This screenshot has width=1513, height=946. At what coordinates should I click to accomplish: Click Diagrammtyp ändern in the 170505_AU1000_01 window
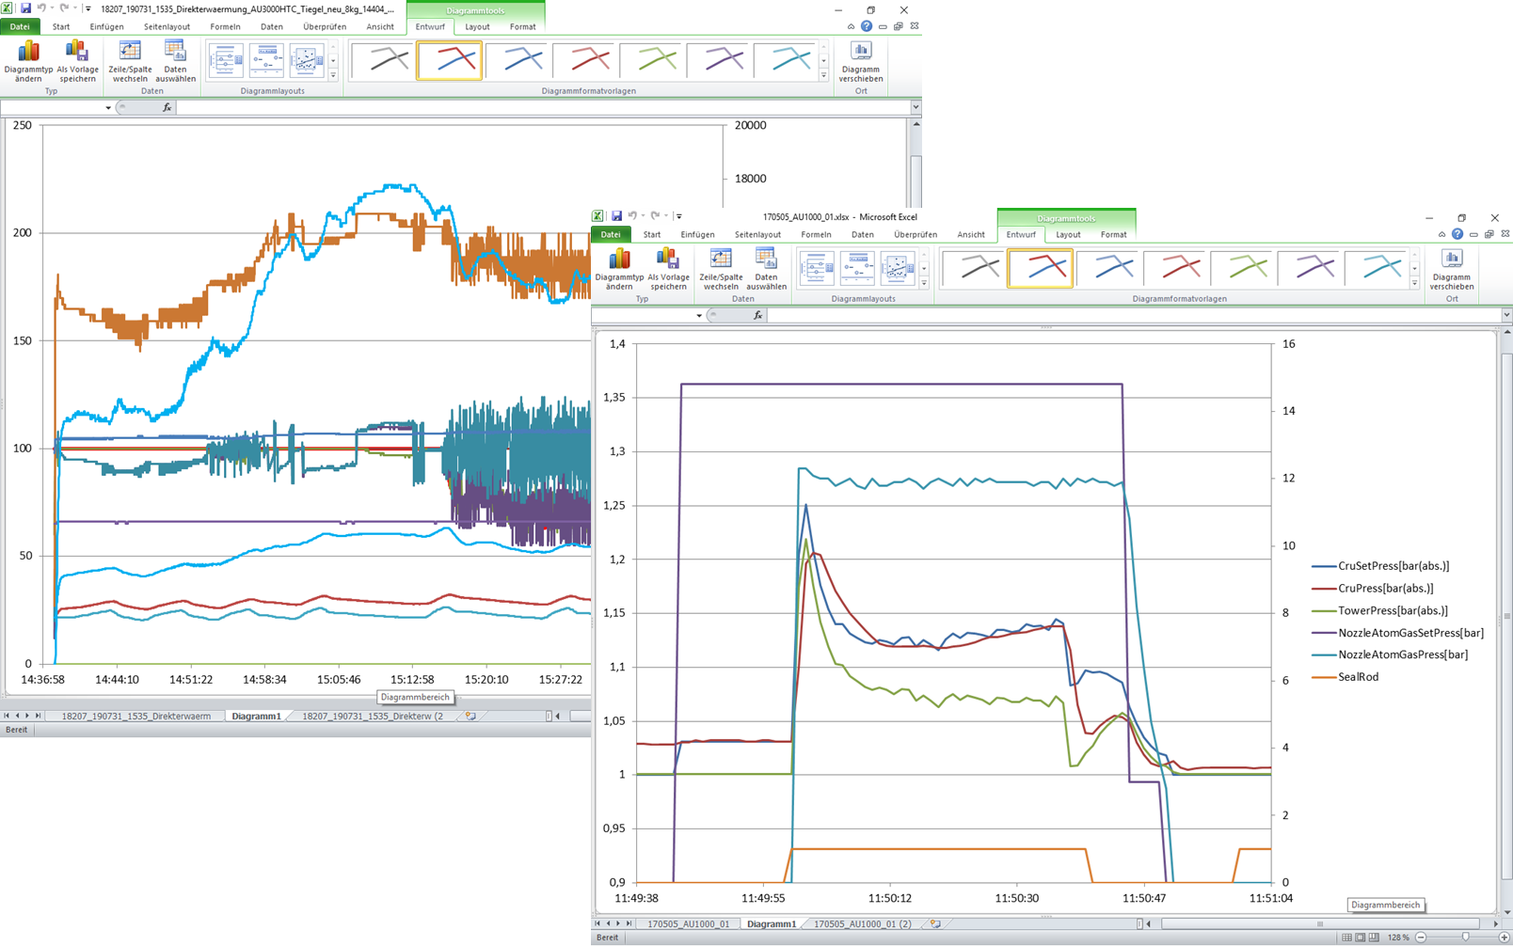[x=619, y=269]
